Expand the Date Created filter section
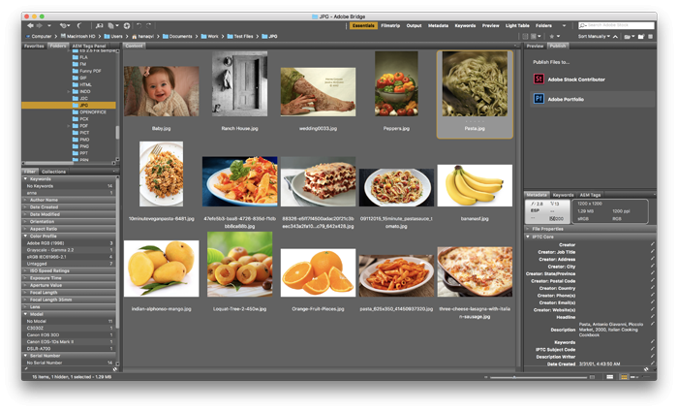678x411 pixels. 25,207
